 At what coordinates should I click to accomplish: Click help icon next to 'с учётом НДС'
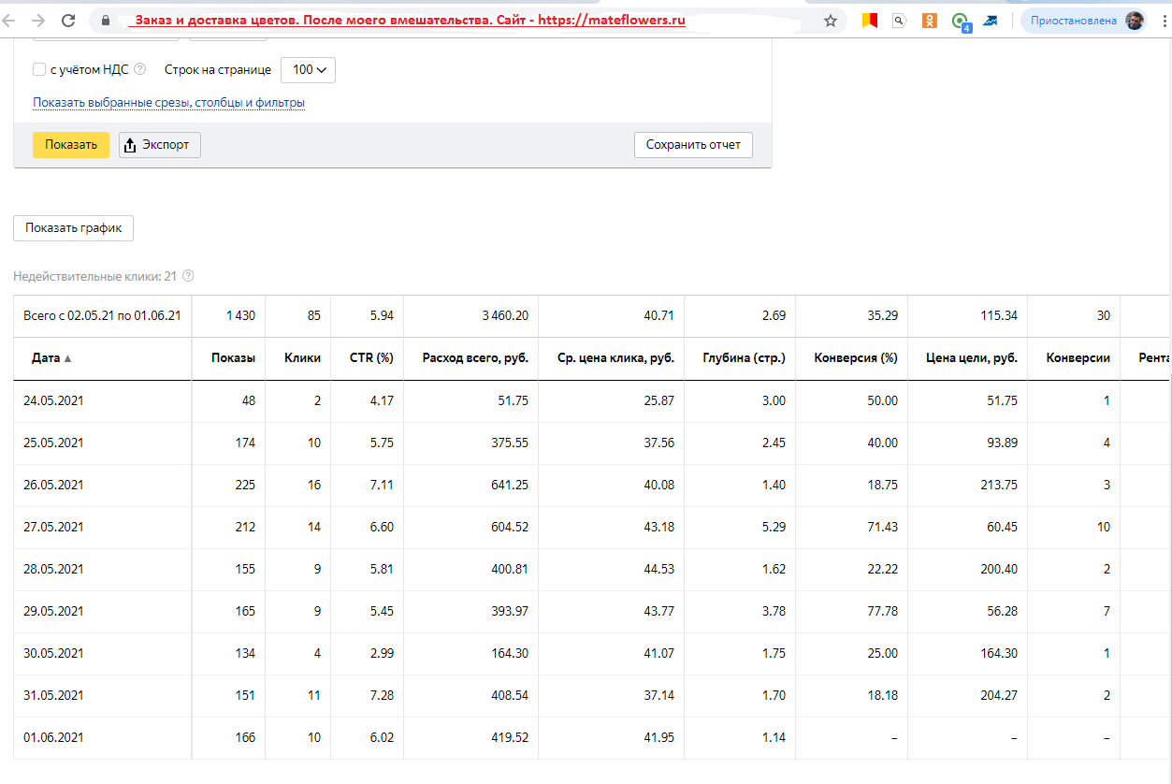[x=140, y=69]
